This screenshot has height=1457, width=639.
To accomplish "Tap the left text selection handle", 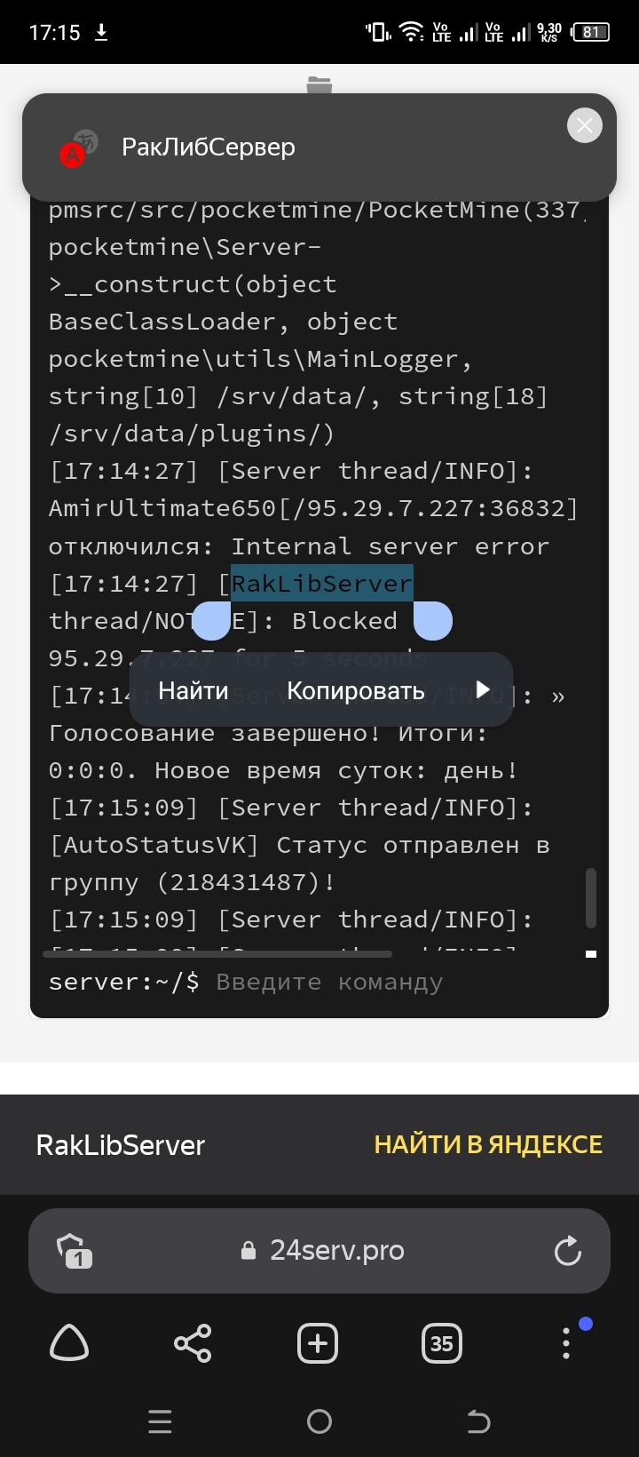I will tap(210, 621).
